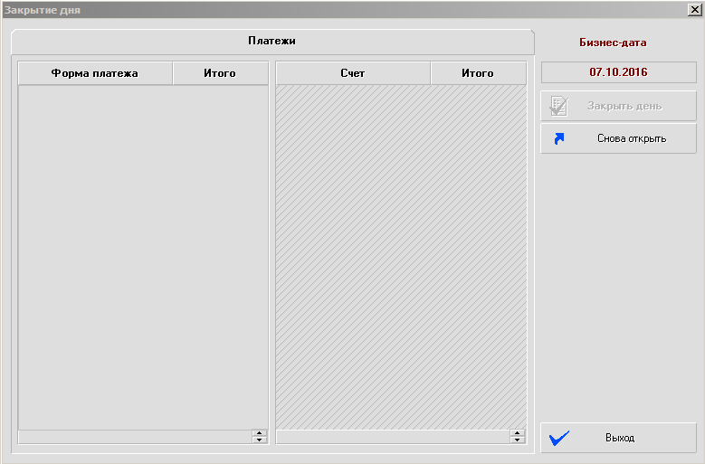Click up arrow of the left table stepper
This screenshot has width=705, height=464.
(x=260, y=433)
